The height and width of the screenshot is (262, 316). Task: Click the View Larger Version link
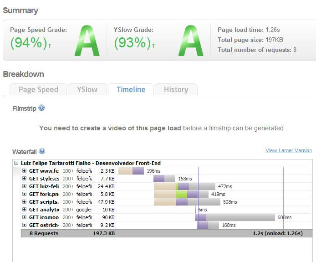tap(288, 150)
